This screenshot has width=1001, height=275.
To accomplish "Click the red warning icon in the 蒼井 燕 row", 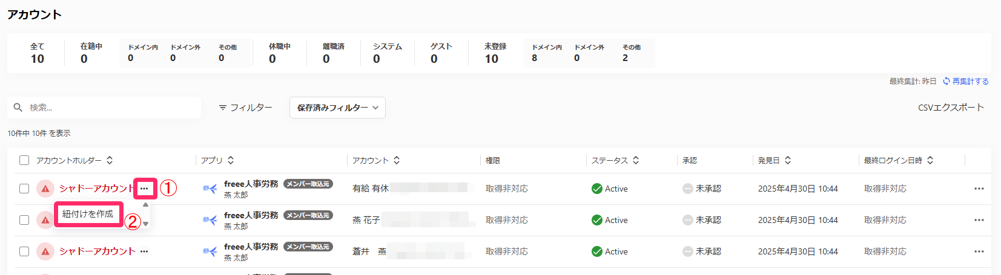I will click(x=45, y=251).
